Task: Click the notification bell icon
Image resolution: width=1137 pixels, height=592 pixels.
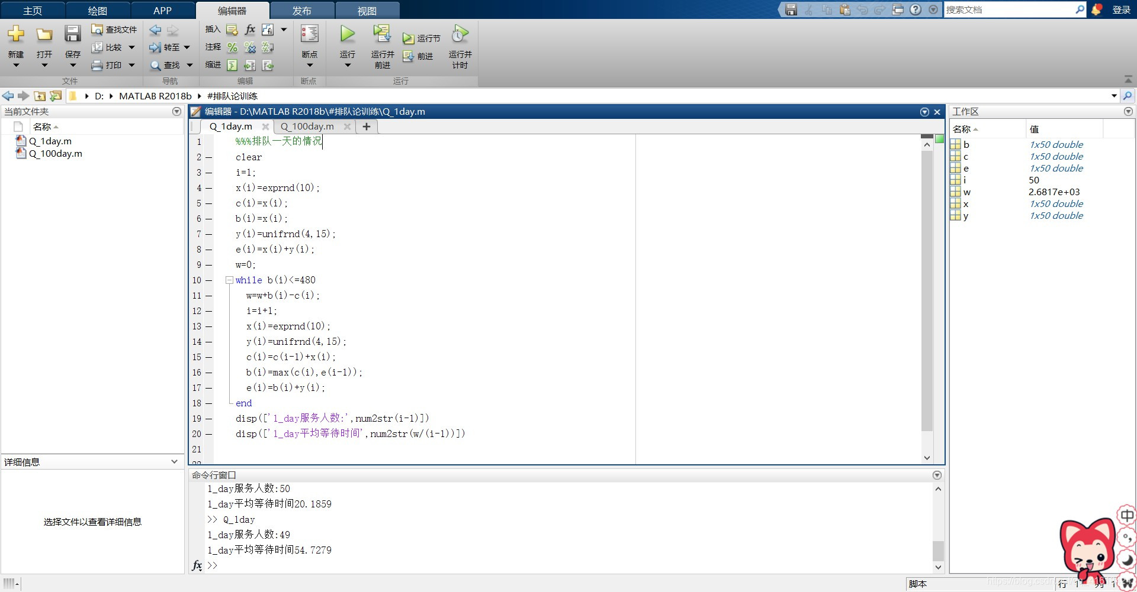Action: coord(1097,9)
